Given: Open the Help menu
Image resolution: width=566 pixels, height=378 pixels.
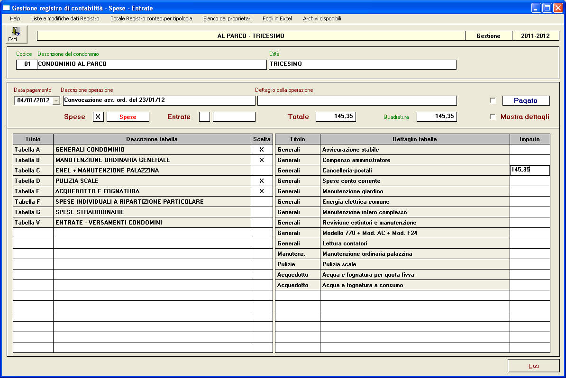Looking at the screenshot, I should tap(15, 18).
